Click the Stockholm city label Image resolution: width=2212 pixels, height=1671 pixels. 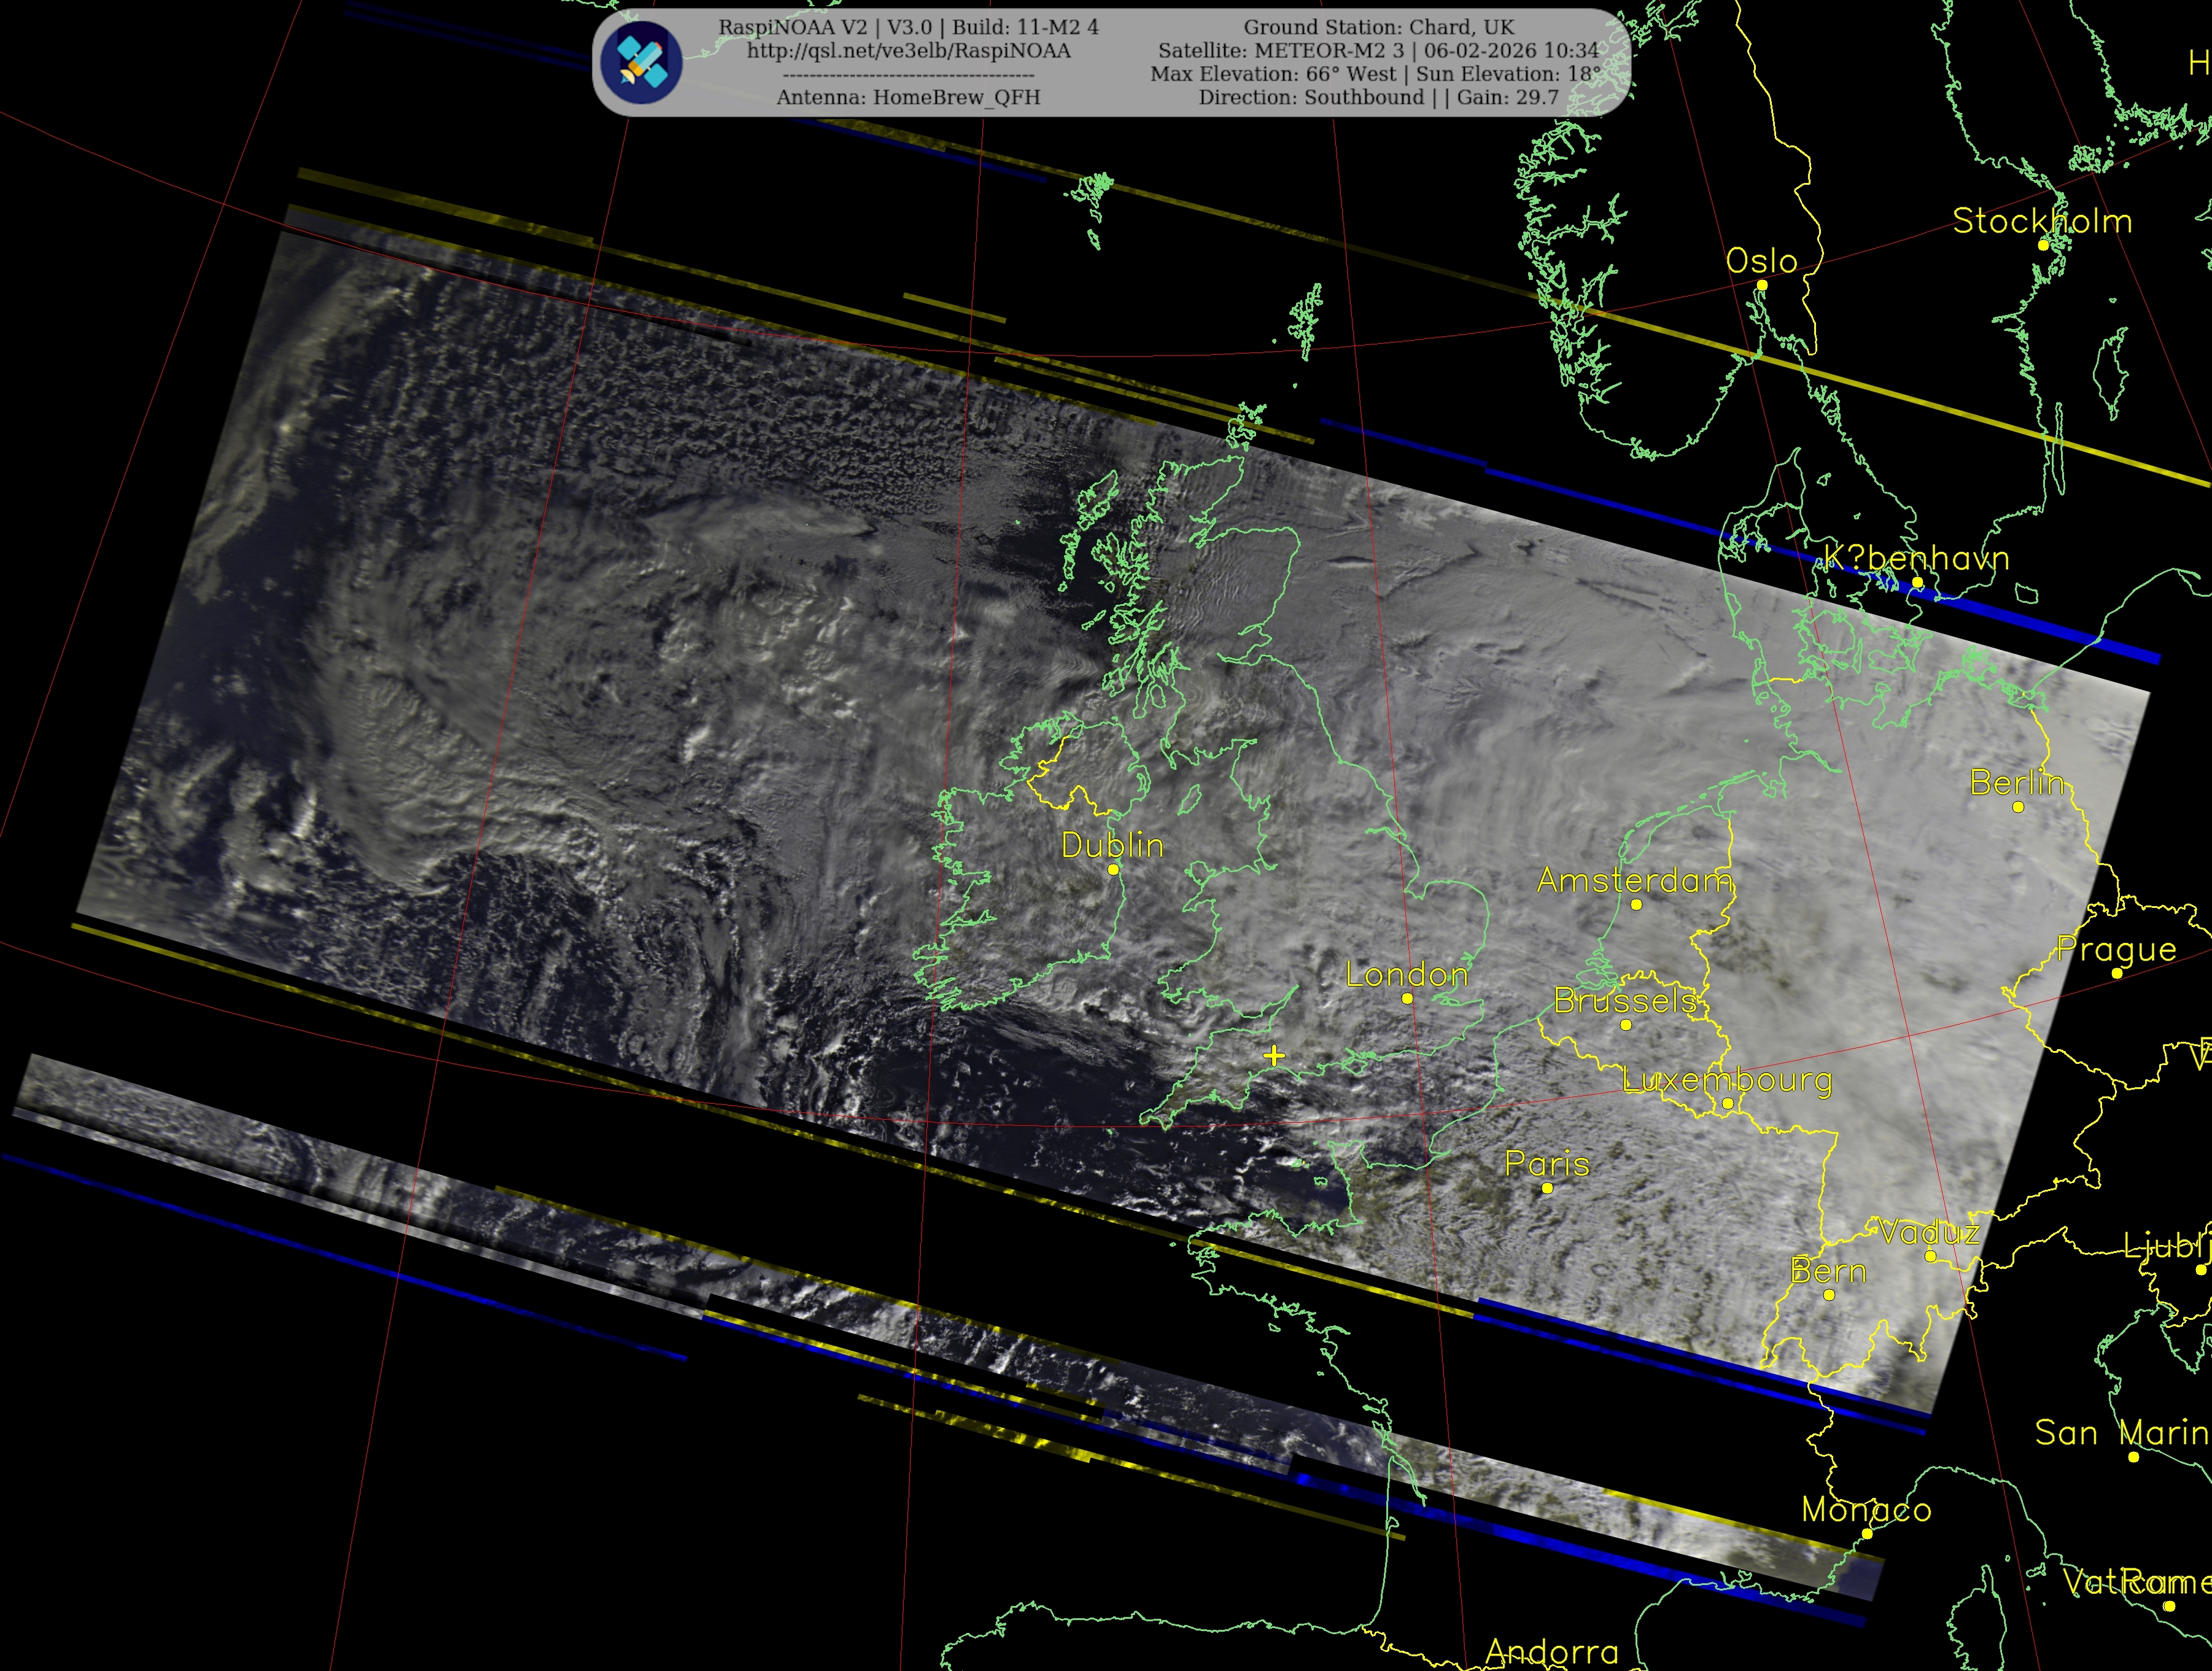2042,221
